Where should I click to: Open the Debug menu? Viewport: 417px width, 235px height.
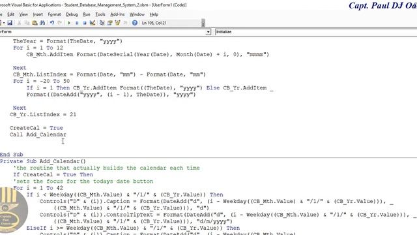[72, 14]
